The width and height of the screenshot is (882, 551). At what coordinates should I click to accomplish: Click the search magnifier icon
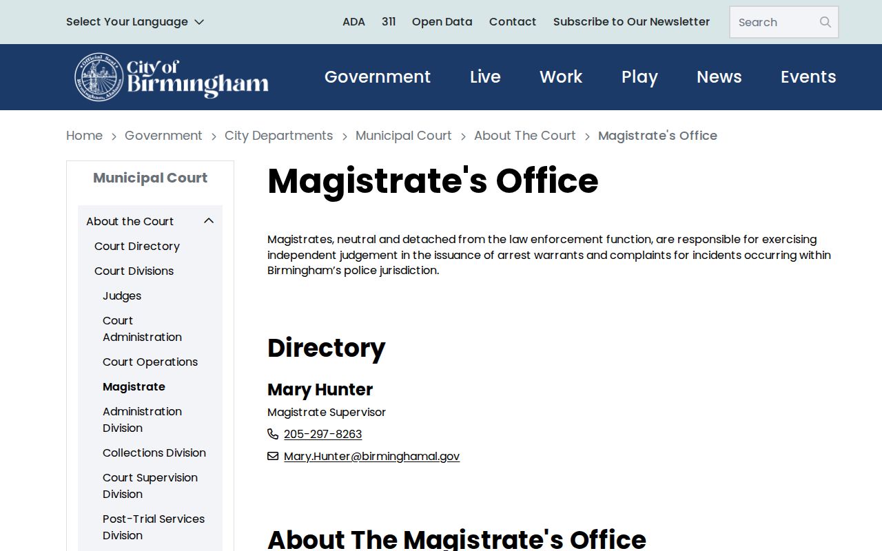(825, 22)
